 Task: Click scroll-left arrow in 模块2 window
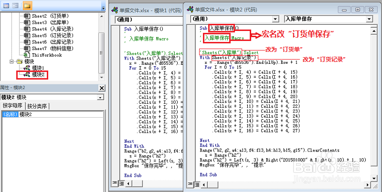(204, 184)
